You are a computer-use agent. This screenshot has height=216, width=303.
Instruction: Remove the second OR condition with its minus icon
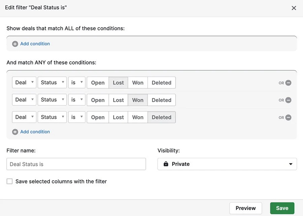coord(288,100)
